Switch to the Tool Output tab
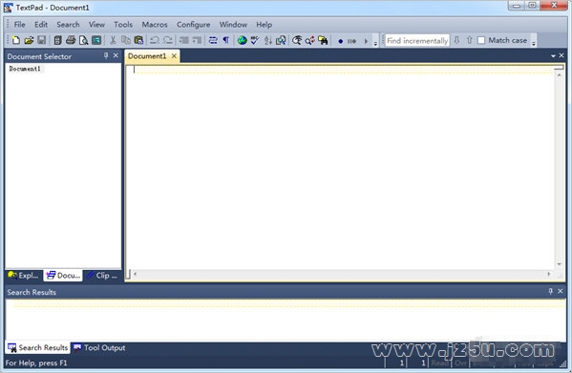The image size is (572, 373). (x=99, y=348)
